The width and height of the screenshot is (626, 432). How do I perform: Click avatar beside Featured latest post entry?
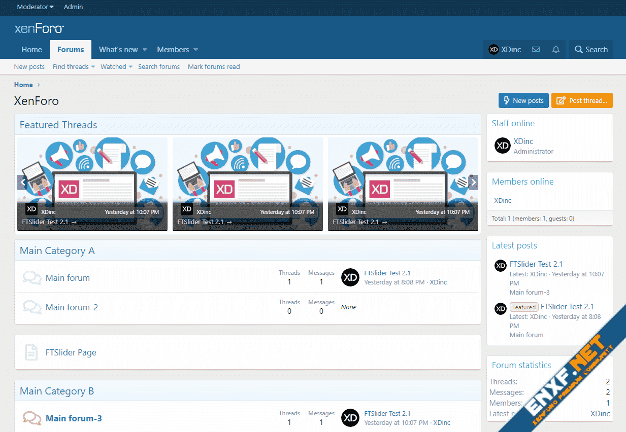(501, 308)
